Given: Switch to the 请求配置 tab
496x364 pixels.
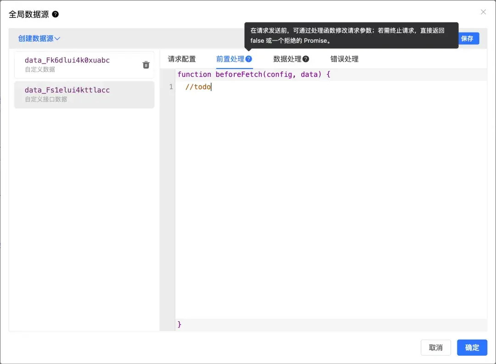Looking at the screenshot, I should point(182,59).
